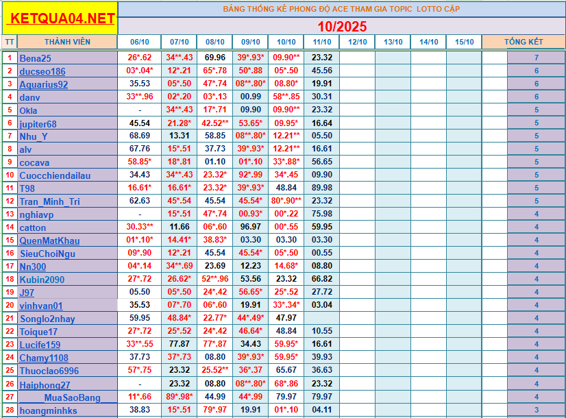Viewport: 566px width, 418px height.
Task: Click the TỔNG KẾT column header
Action: tap(524, 42)
